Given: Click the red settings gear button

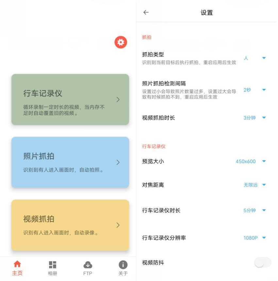Looking at the screenshot, I should tap(121, 42).
